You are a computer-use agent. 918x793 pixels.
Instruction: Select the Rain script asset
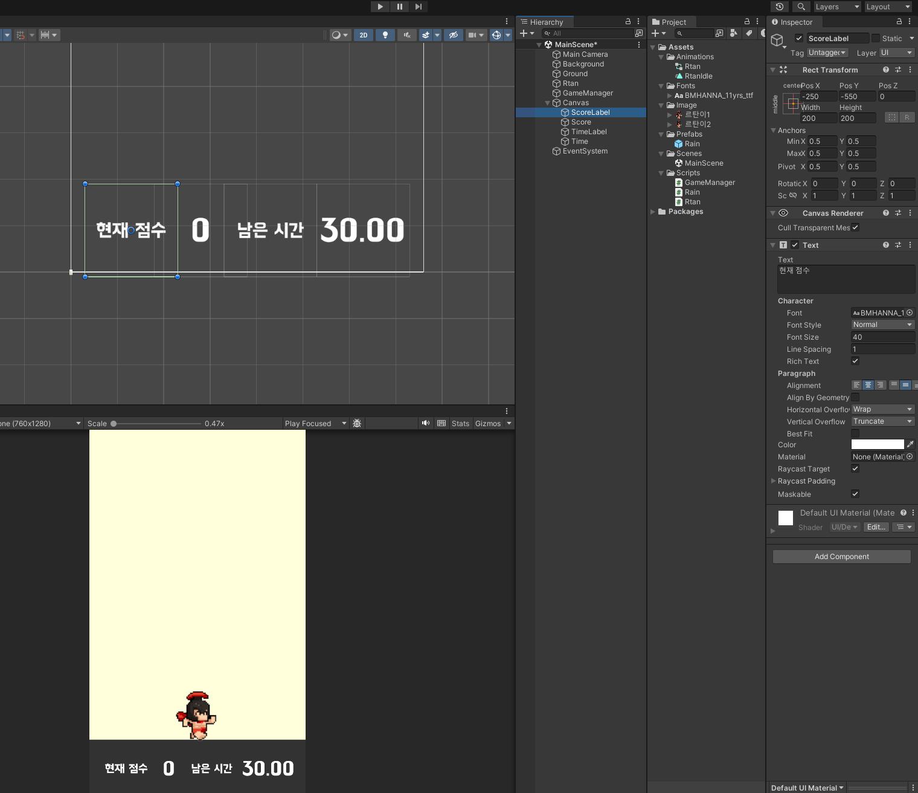pyautogui.click(x=692, y=192)
